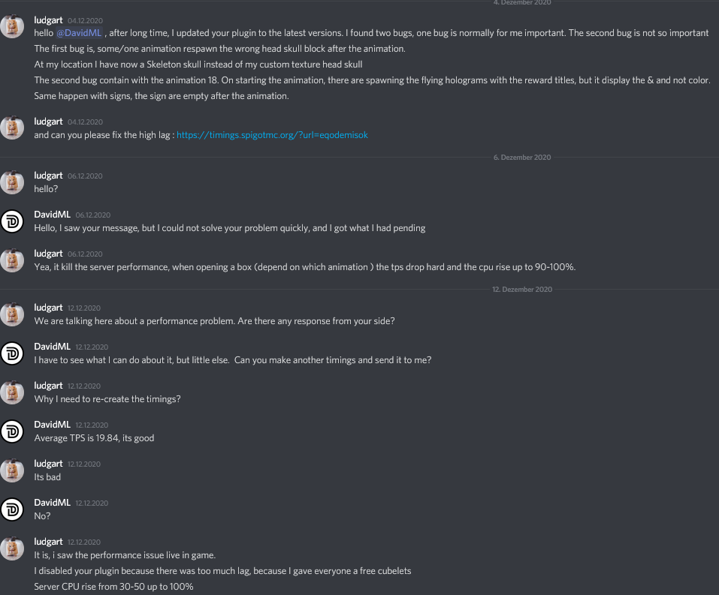Click username ludgart above "Yea, it kill the server"

pos(49,254)
